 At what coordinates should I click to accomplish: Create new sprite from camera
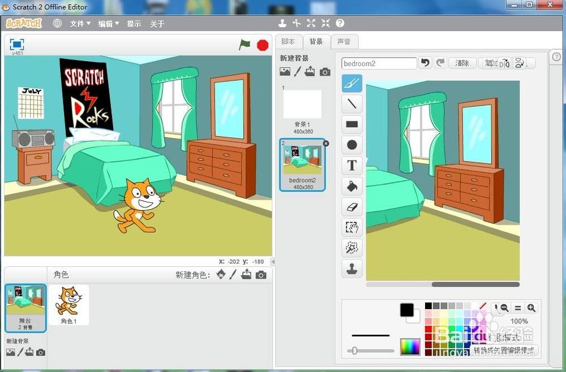click(x=261, y=275)
